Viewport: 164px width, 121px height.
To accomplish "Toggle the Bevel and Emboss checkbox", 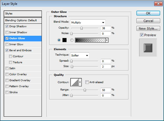I will [x=7, y=50].
